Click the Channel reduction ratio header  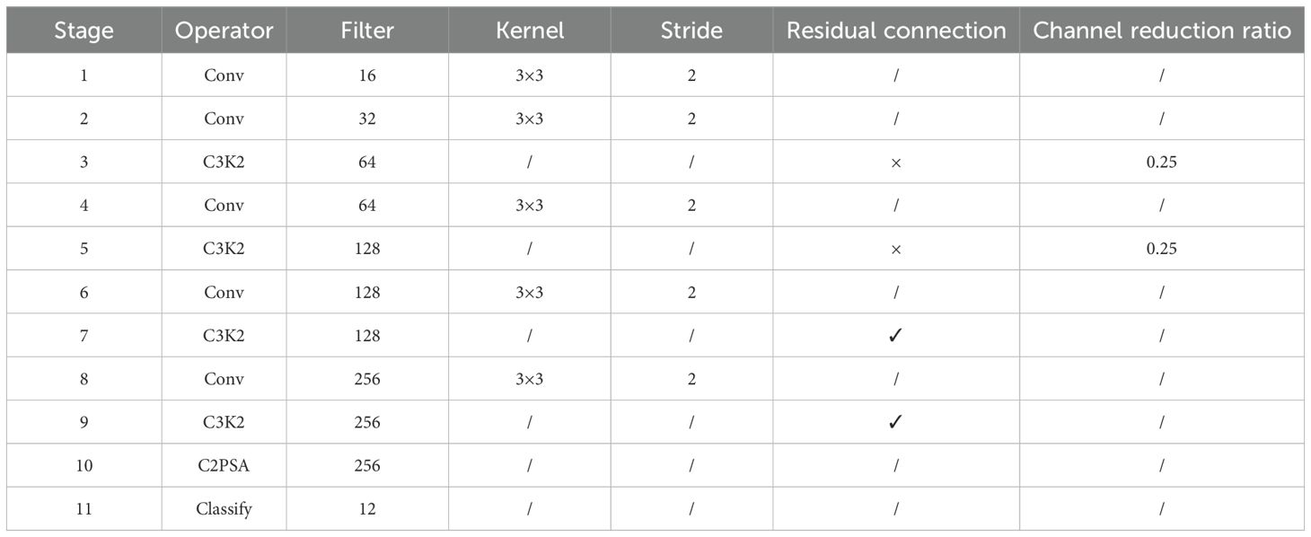coord(1162,31)
